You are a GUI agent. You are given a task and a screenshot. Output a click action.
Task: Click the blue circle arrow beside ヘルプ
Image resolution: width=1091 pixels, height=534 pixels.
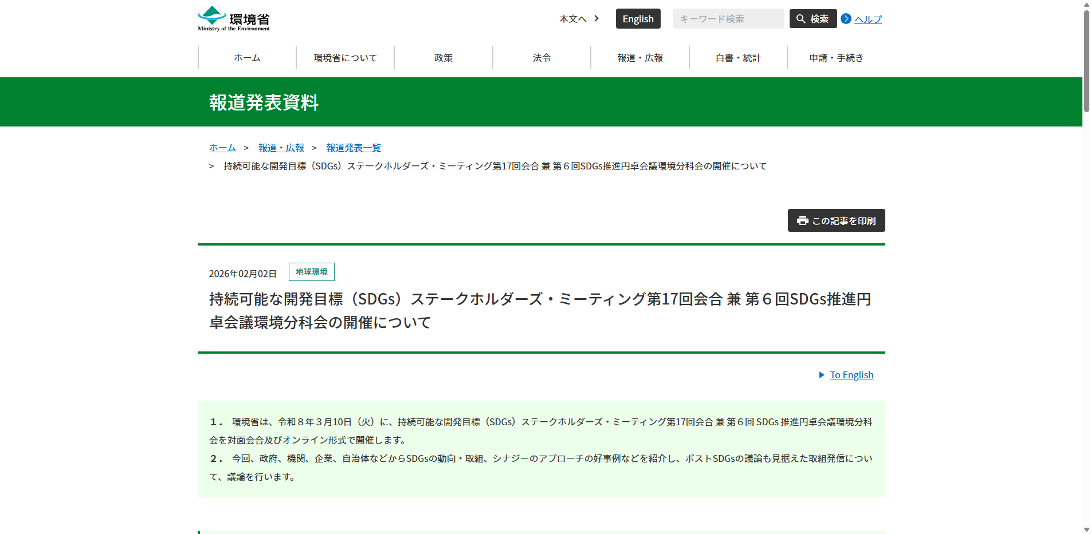846,19
